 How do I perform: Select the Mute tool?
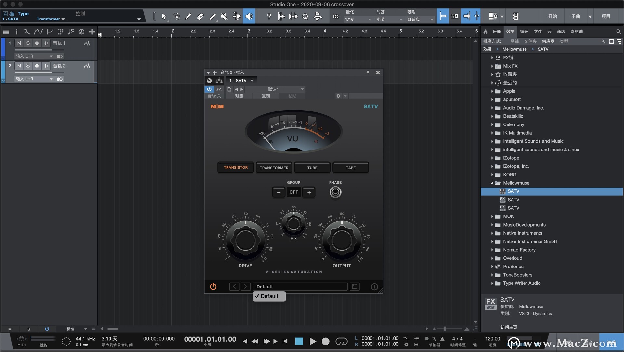224,16
